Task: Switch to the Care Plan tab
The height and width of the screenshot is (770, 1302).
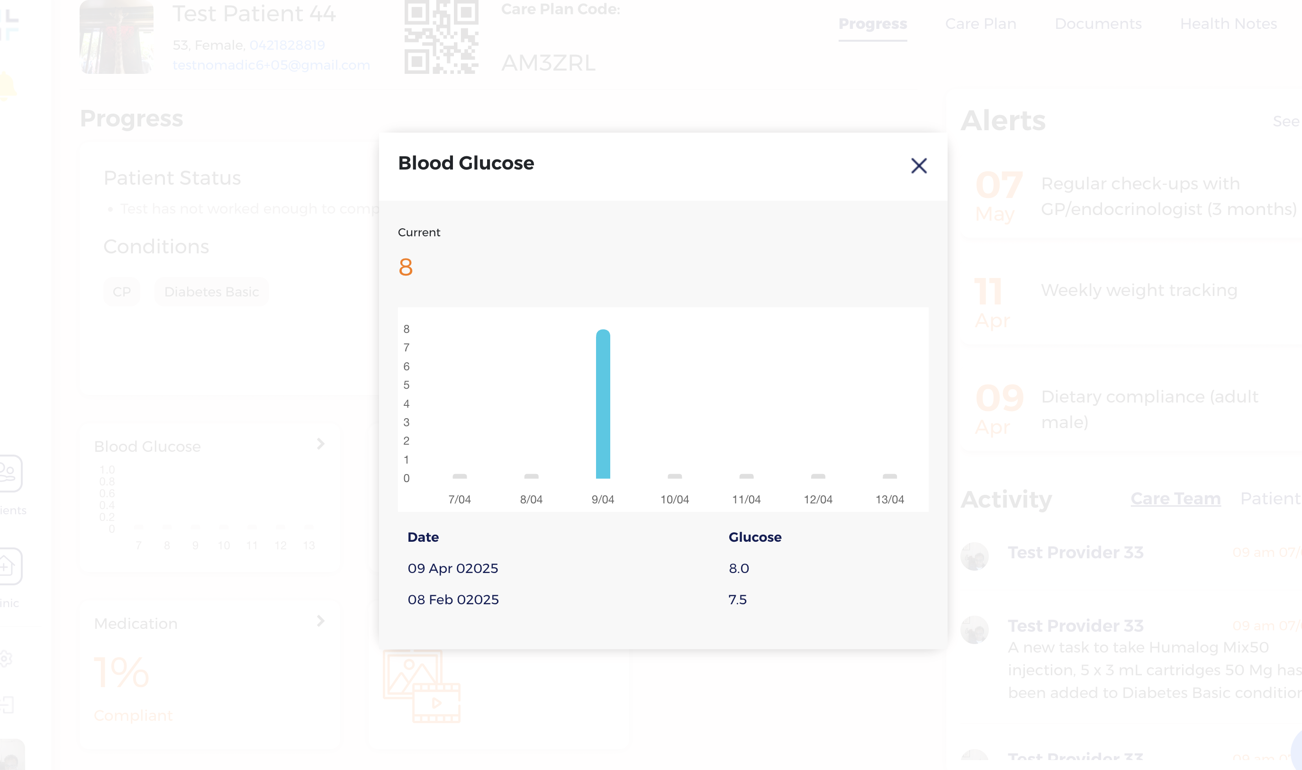Action: coord(980,24)
